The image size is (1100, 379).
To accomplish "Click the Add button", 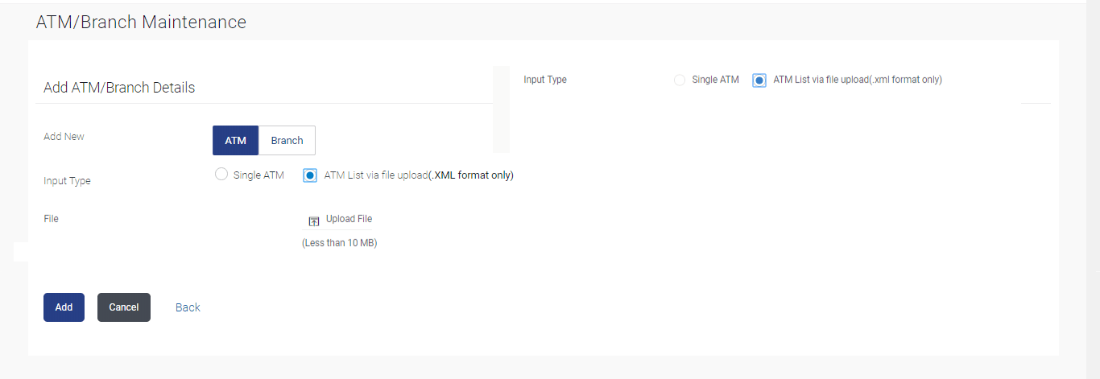I will click(x=64, y=307).
